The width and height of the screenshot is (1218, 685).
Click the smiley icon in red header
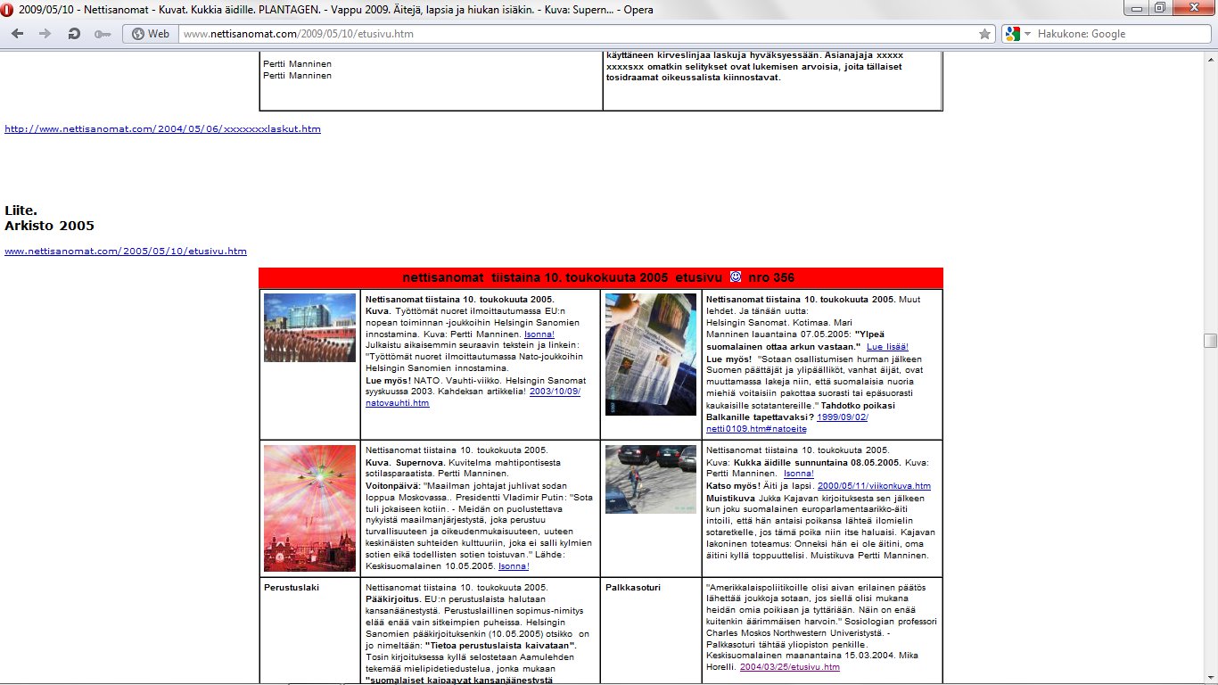736,277
